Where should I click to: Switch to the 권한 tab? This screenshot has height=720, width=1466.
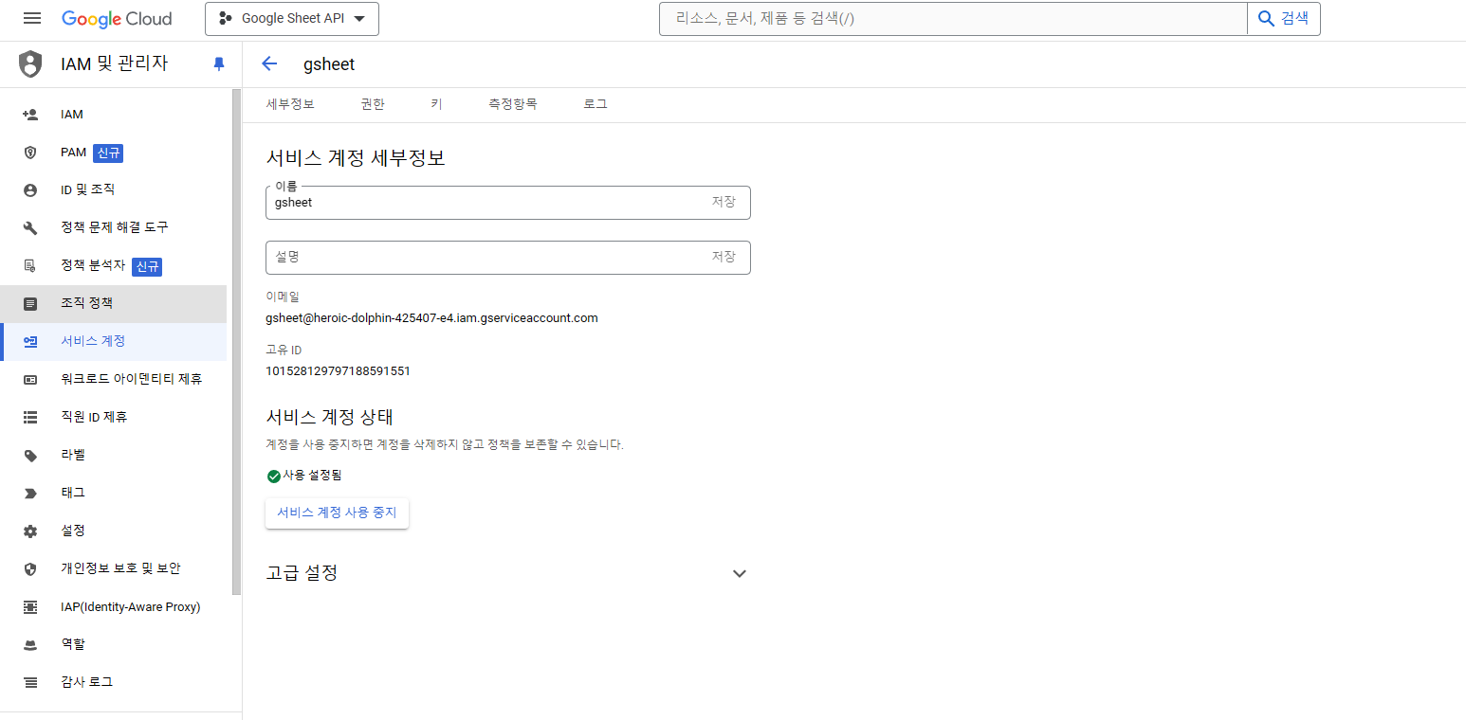(x=373, y=104)
